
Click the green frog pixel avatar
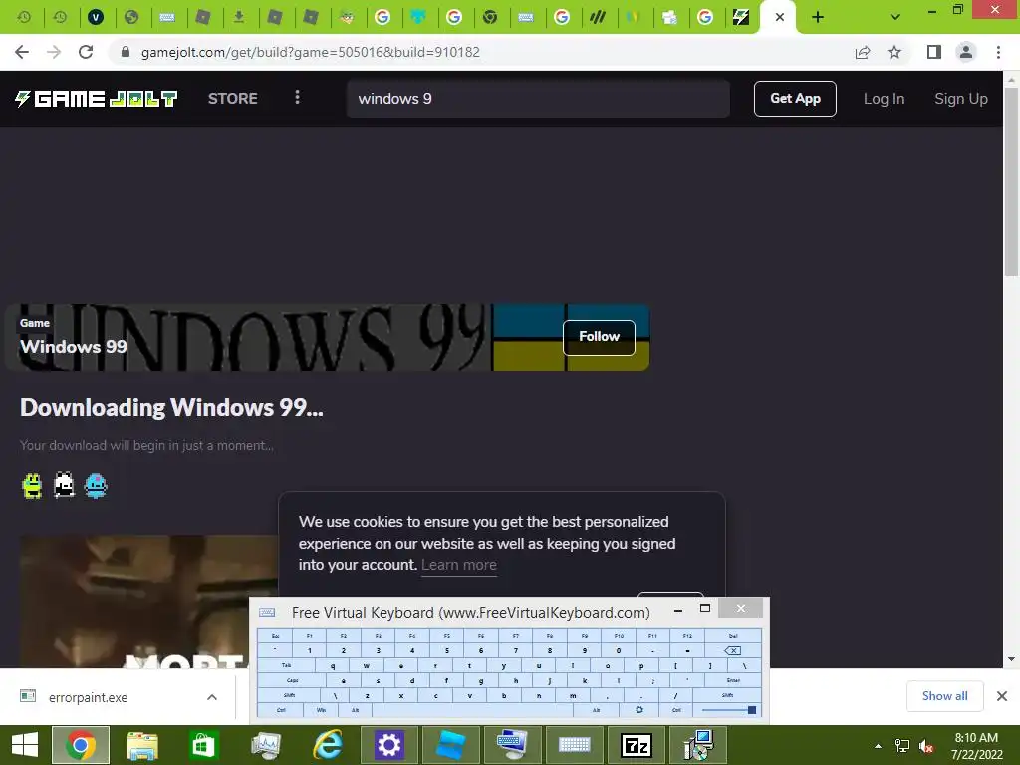tap(32, 486)
